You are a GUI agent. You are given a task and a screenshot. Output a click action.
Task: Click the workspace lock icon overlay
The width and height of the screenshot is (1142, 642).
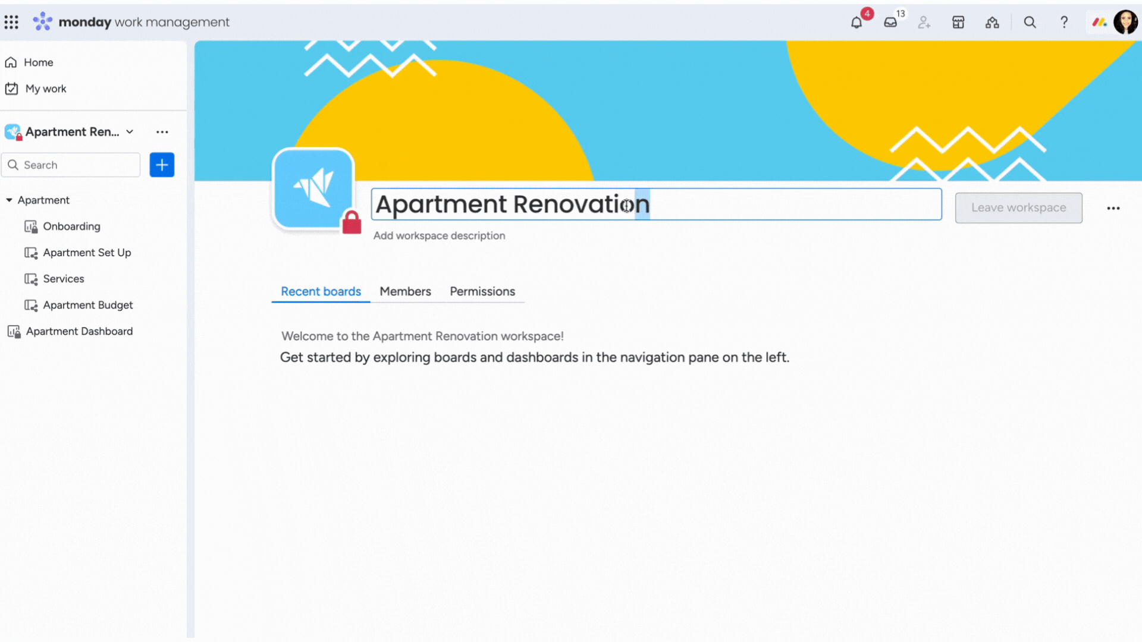352,223
